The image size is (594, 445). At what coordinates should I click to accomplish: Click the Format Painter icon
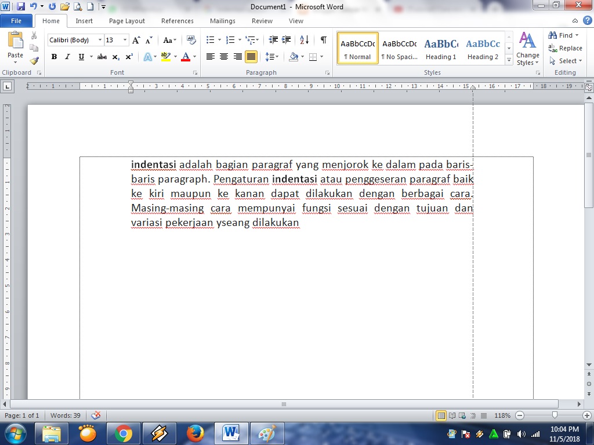(x=34, y=60)
